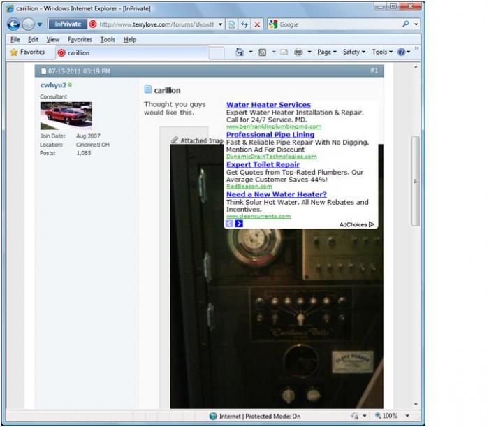The image size is (489, 427).
Task: Click the Refresh page icon
Action: coord(245,24)
